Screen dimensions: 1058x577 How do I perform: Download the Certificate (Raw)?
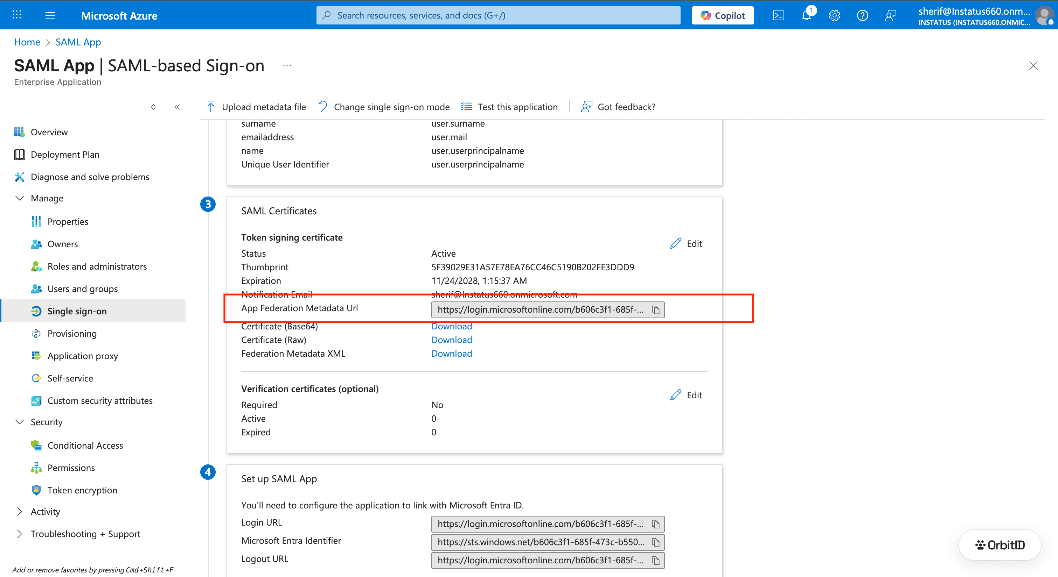point(451,340)
